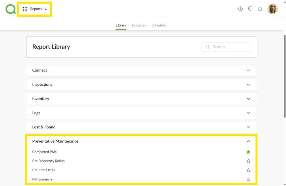Unfavorite the Completed PMs report star
This screenshot has width=286, height=186.
pyautogui.click(x=248, y=152)
